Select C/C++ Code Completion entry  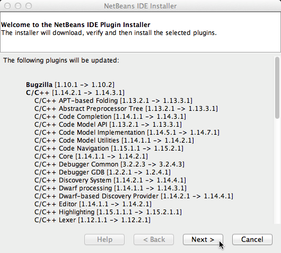pos(110,117)
